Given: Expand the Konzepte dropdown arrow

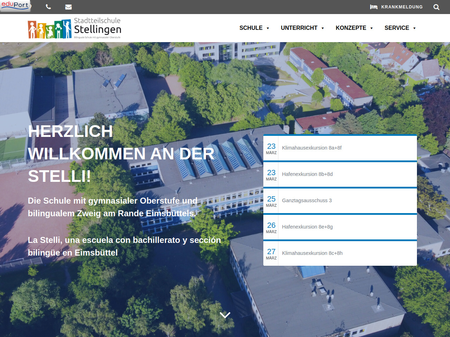Looking at the screenshot, I should 372,28.
